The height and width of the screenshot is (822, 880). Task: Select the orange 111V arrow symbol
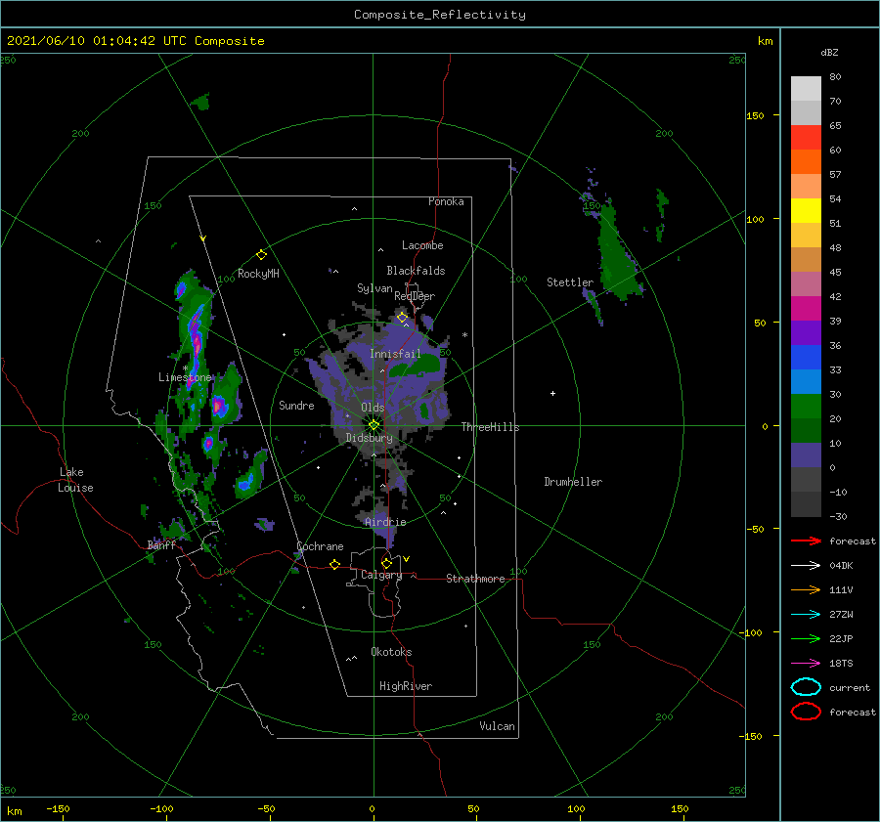pos(806,589)
